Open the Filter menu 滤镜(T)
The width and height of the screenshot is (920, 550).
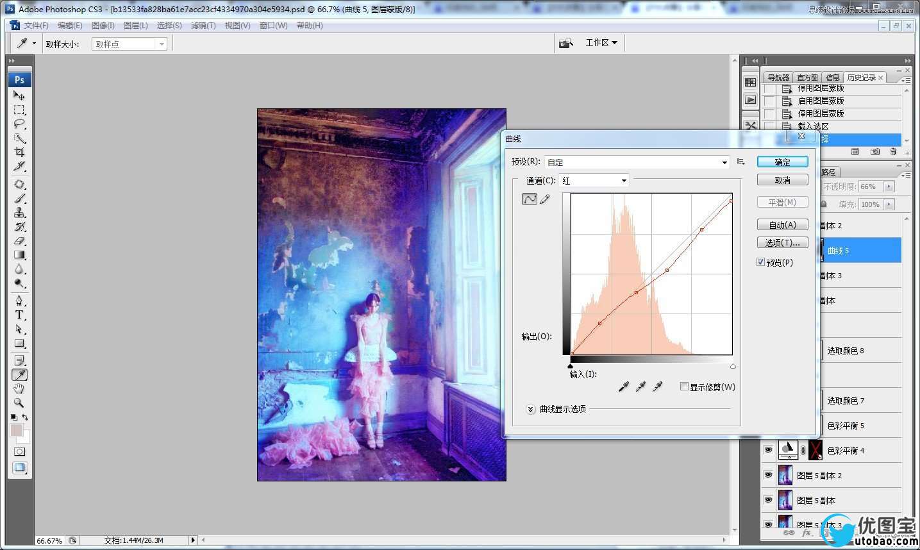203,26
